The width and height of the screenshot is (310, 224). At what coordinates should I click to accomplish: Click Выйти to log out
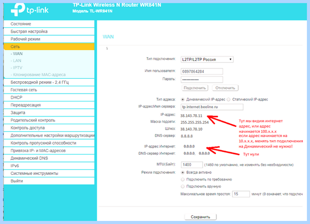point(49,181)
